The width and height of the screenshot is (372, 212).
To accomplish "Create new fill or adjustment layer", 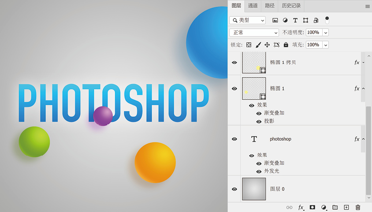I will point(324,208).
